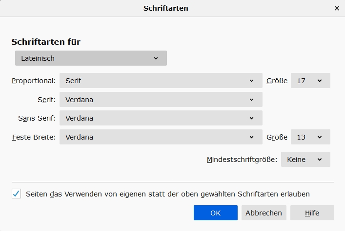The height and width of the screenshot is (231, 345).
Task: Click the "Proportional:" label
Action: (34, 81)
